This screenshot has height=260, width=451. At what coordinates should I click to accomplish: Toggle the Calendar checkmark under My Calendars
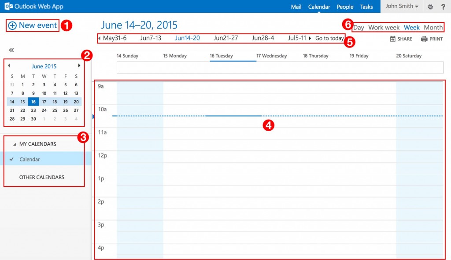11,159
